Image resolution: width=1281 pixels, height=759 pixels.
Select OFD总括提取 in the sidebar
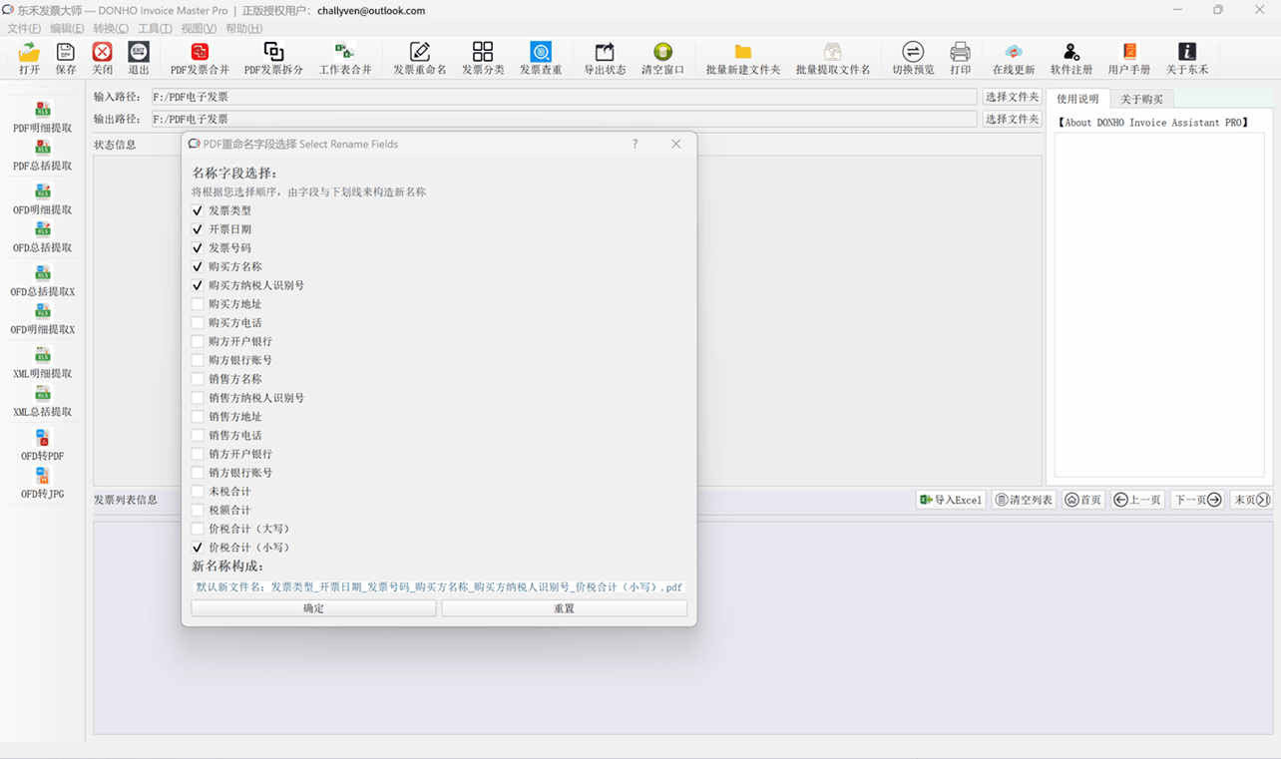pos(43,237)
